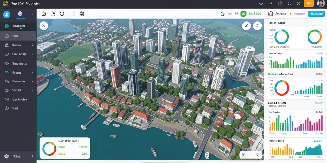Expand the shield sidebar item's chevron
Screen dimensions: 327x163
[32, 54]
